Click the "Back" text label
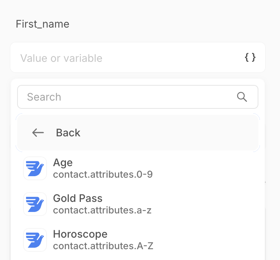 (x=68, y=133)
